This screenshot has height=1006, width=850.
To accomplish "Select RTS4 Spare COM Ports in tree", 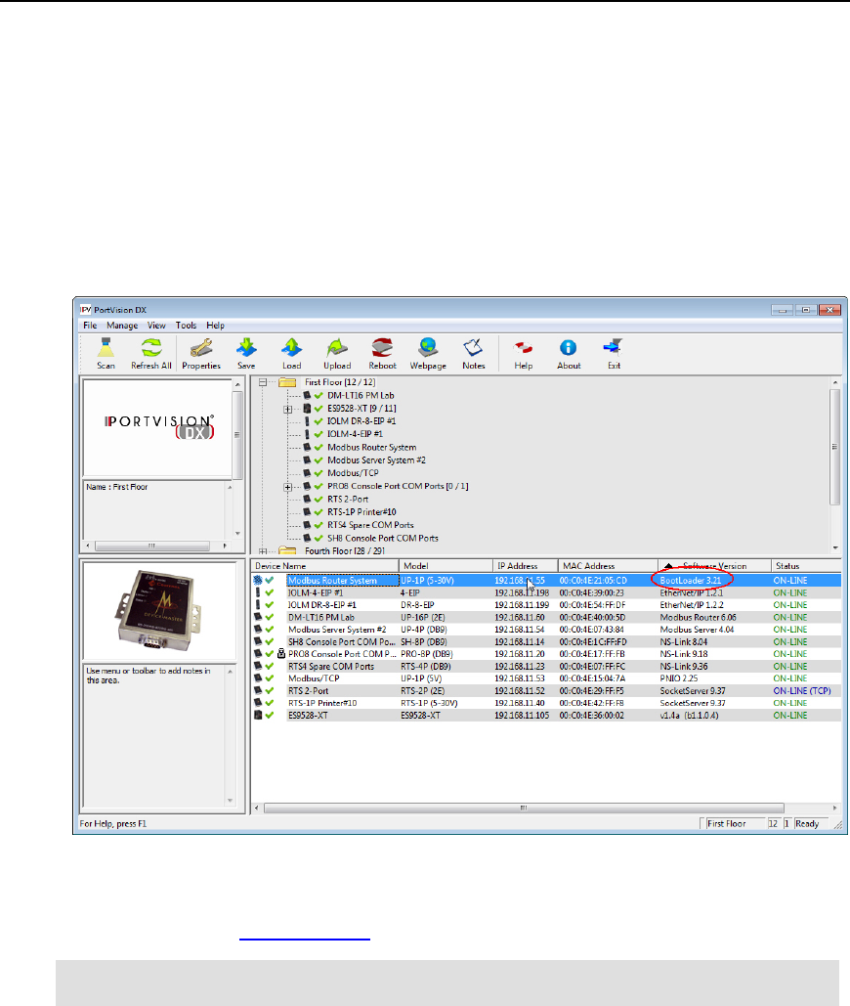I will pos(370,525).
